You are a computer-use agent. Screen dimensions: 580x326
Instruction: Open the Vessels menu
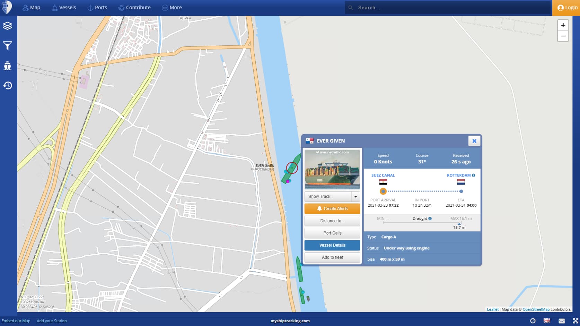click(64, 8)
